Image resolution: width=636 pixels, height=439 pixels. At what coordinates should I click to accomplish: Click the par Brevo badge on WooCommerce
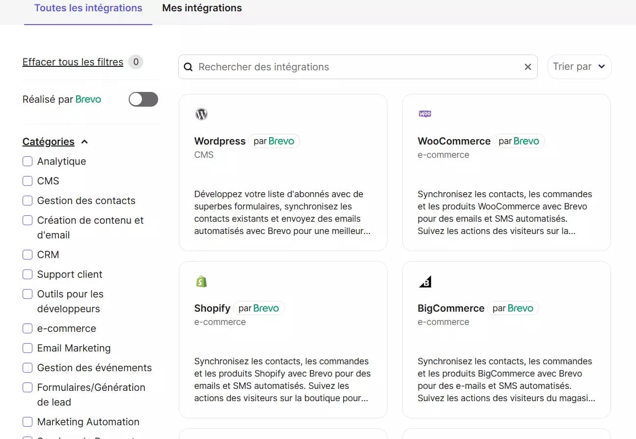coord(519,141)
